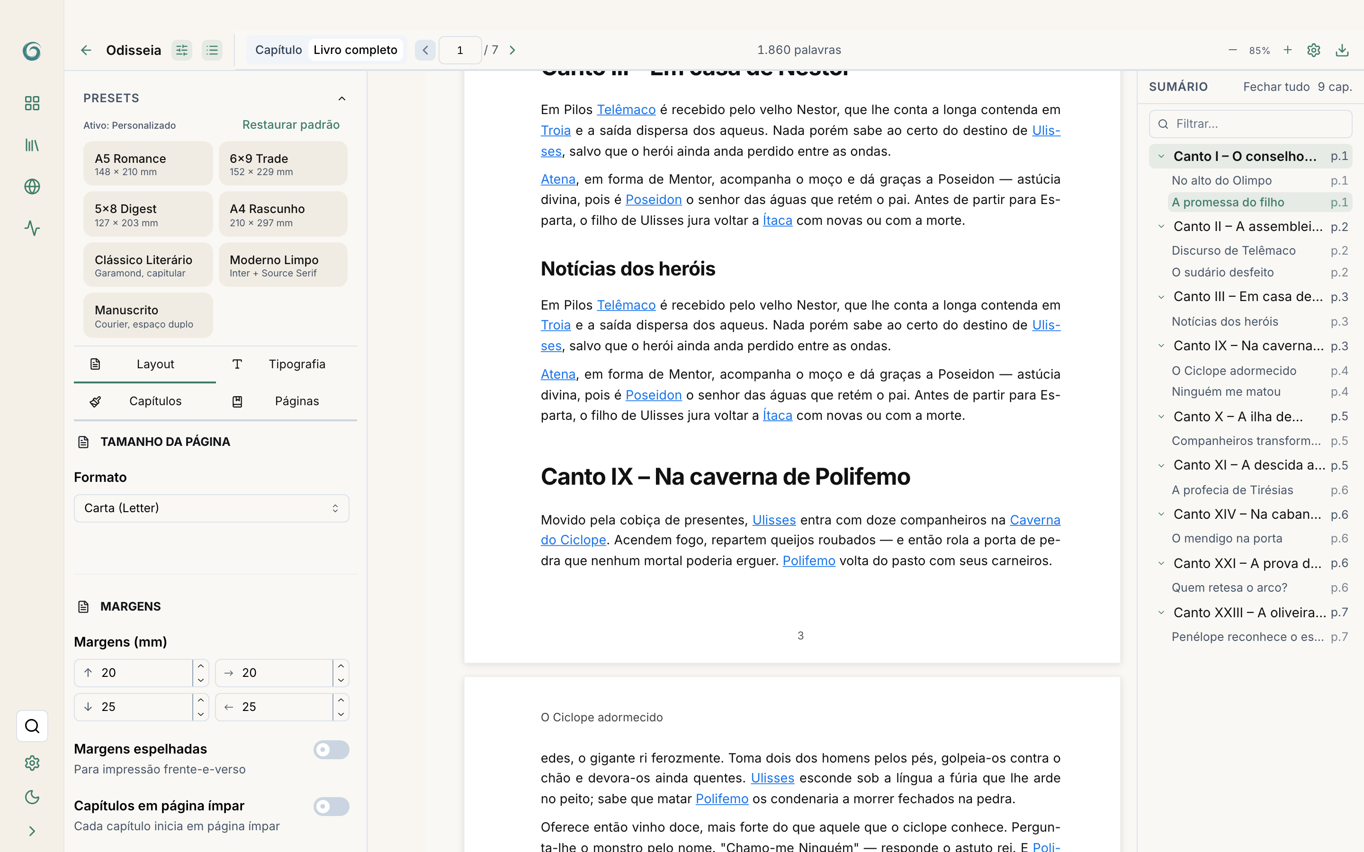Collapse Canto III chapter in summary
Image resolution: width=1364 pixels, height=852 pixels.
click(1161, 297)
